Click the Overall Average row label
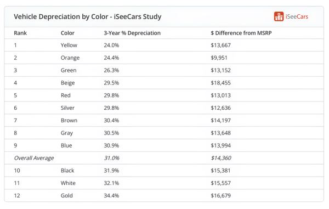 34,158
